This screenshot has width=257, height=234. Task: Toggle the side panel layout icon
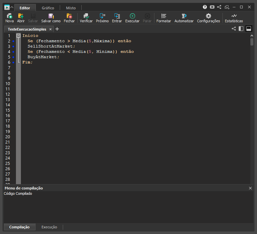click(x=241, y=29)
